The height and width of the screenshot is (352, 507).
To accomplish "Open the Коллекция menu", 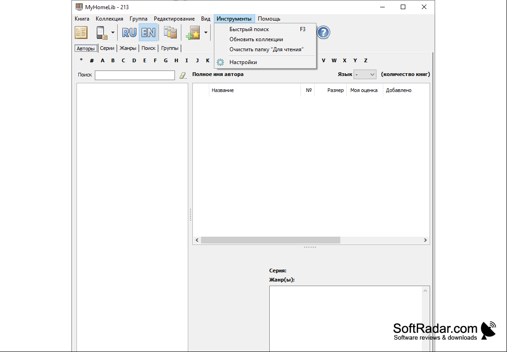I will [x=109, y=19].
